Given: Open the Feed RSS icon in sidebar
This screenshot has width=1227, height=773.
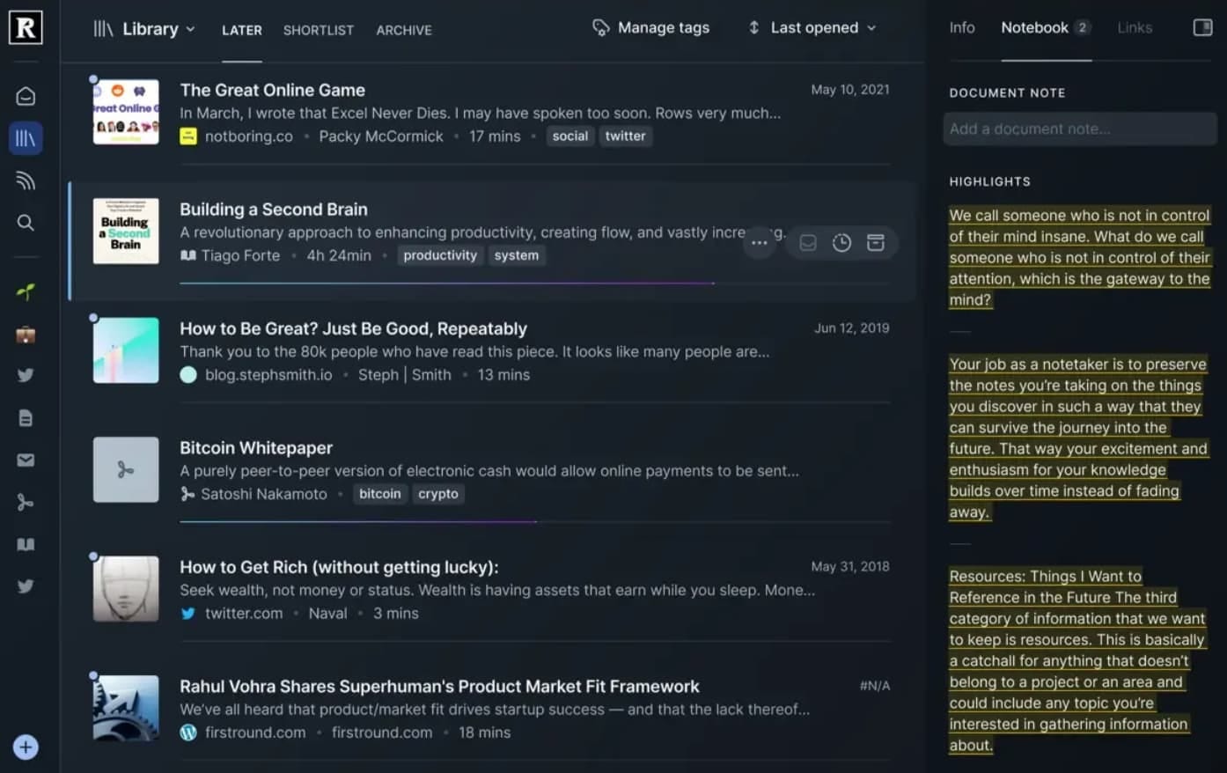Looking at the screenshot, I should [26, 180].
